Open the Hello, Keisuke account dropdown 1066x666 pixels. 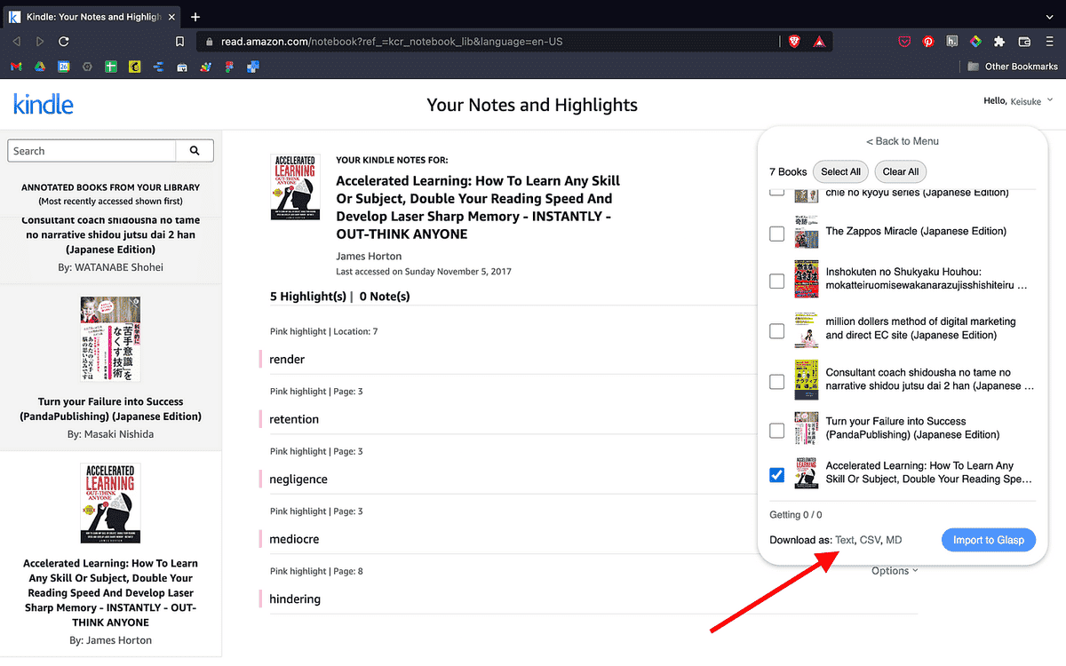1018,101
